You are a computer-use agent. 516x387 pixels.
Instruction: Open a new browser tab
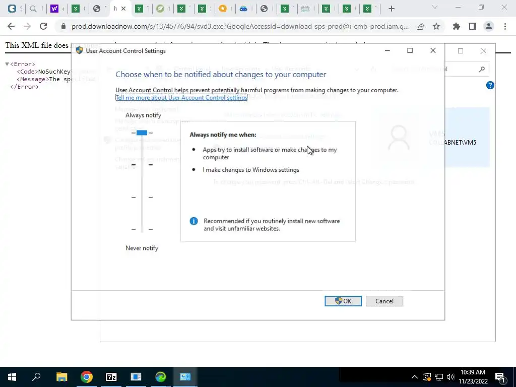tap(391, 9)
